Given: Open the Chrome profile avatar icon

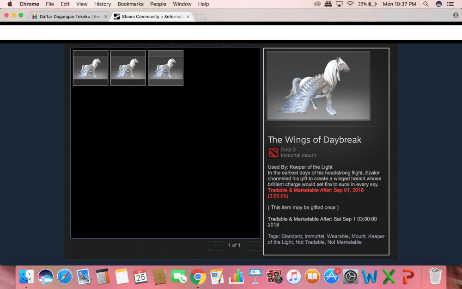Looking at the screenshot, I should click(456, 15).
